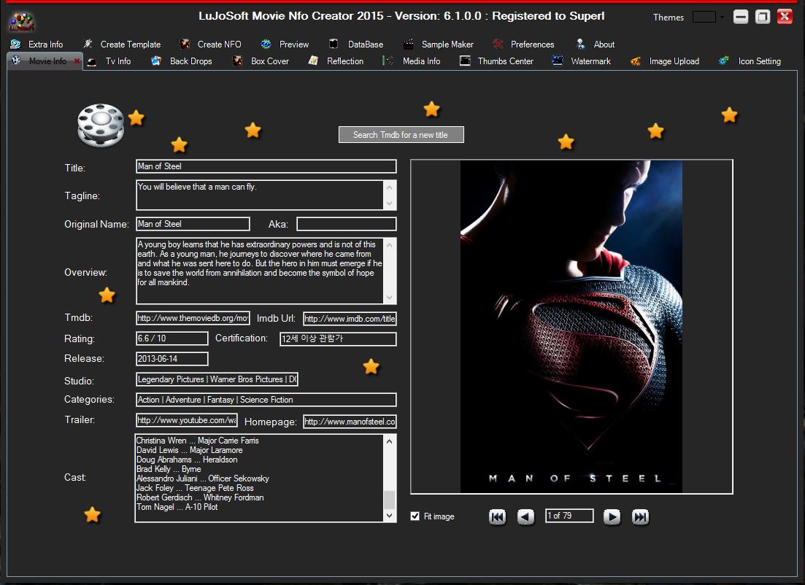This screenshot has width=805, height=585.
Task: Click the Tagline scrollbar down arrow
Action: 390,203
